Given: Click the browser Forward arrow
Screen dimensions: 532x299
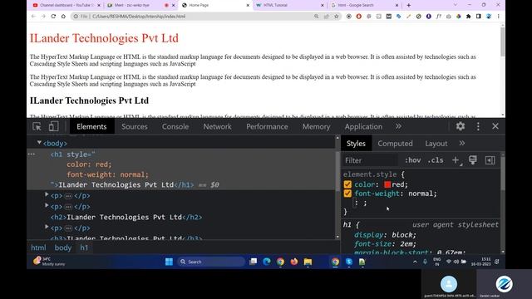Looking at the screenshot, I should click(x=43, y=16).
